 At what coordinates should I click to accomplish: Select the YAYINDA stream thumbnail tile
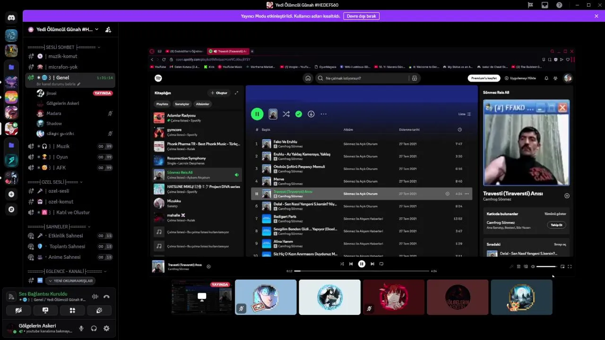(x=202, y=297)
